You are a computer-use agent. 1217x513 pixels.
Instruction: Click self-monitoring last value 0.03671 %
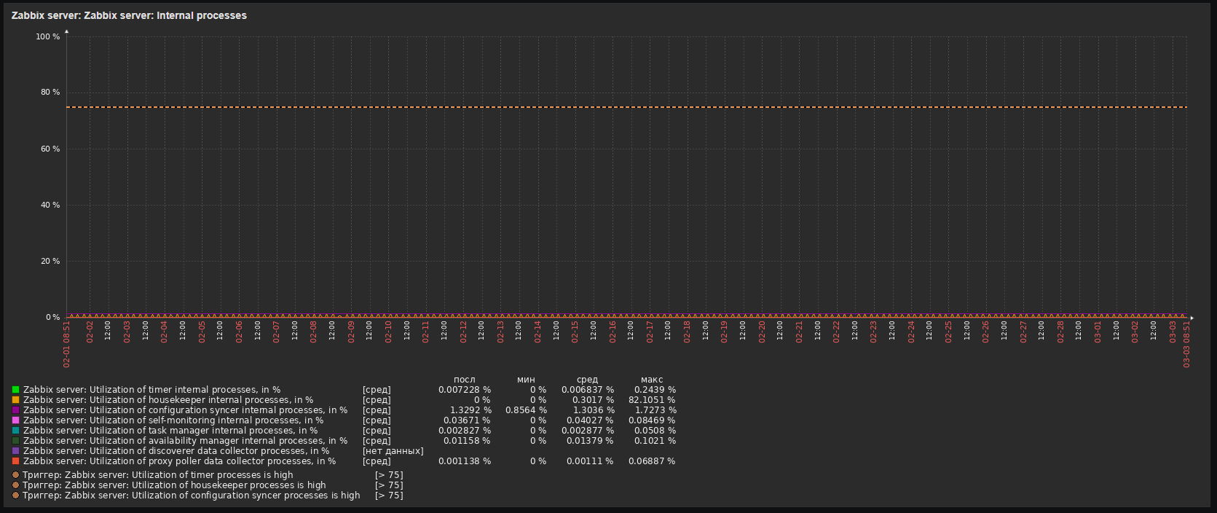tap(467, 420)
